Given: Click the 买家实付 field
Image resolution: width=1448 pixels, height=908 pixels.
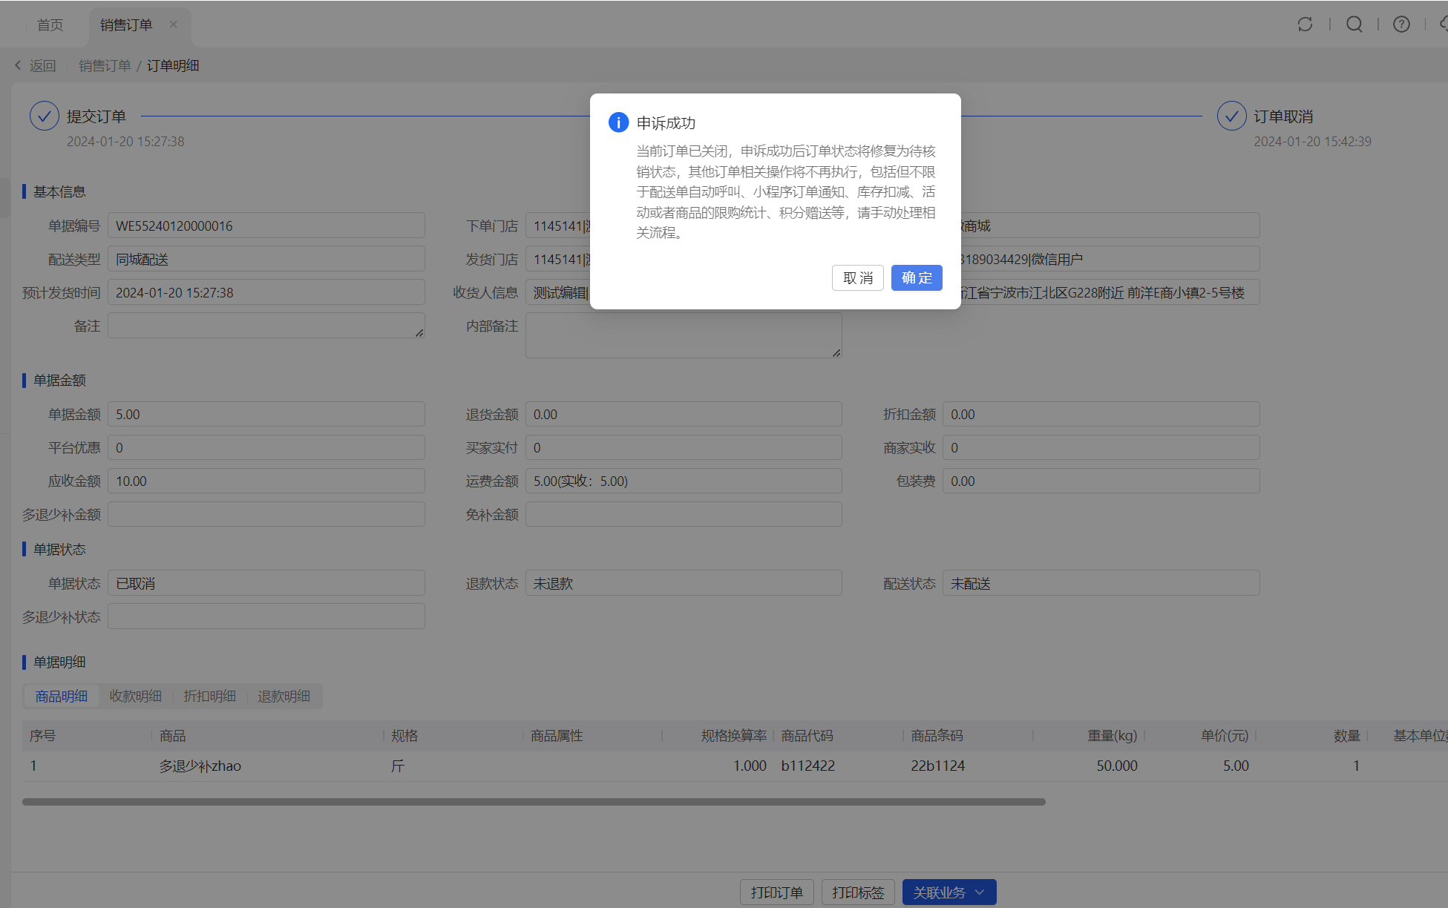Looking at the screenshot, I should coord(684,447).
